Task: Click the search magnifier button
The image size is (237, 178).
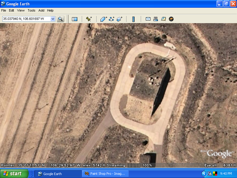Action: pyautogui.click(x=60, y=19)
